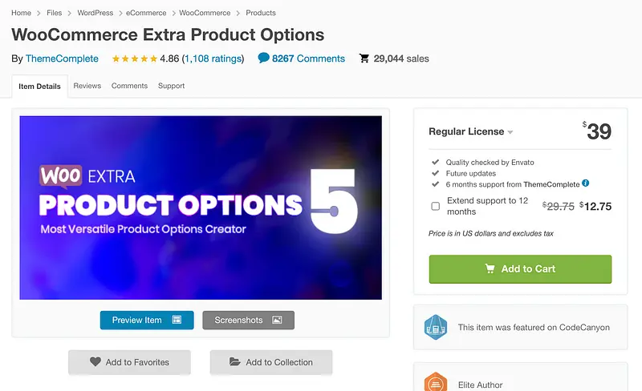Click the image icon on Screenshots button
Viewport: 642px width, 391px height.
coord(277,320)
